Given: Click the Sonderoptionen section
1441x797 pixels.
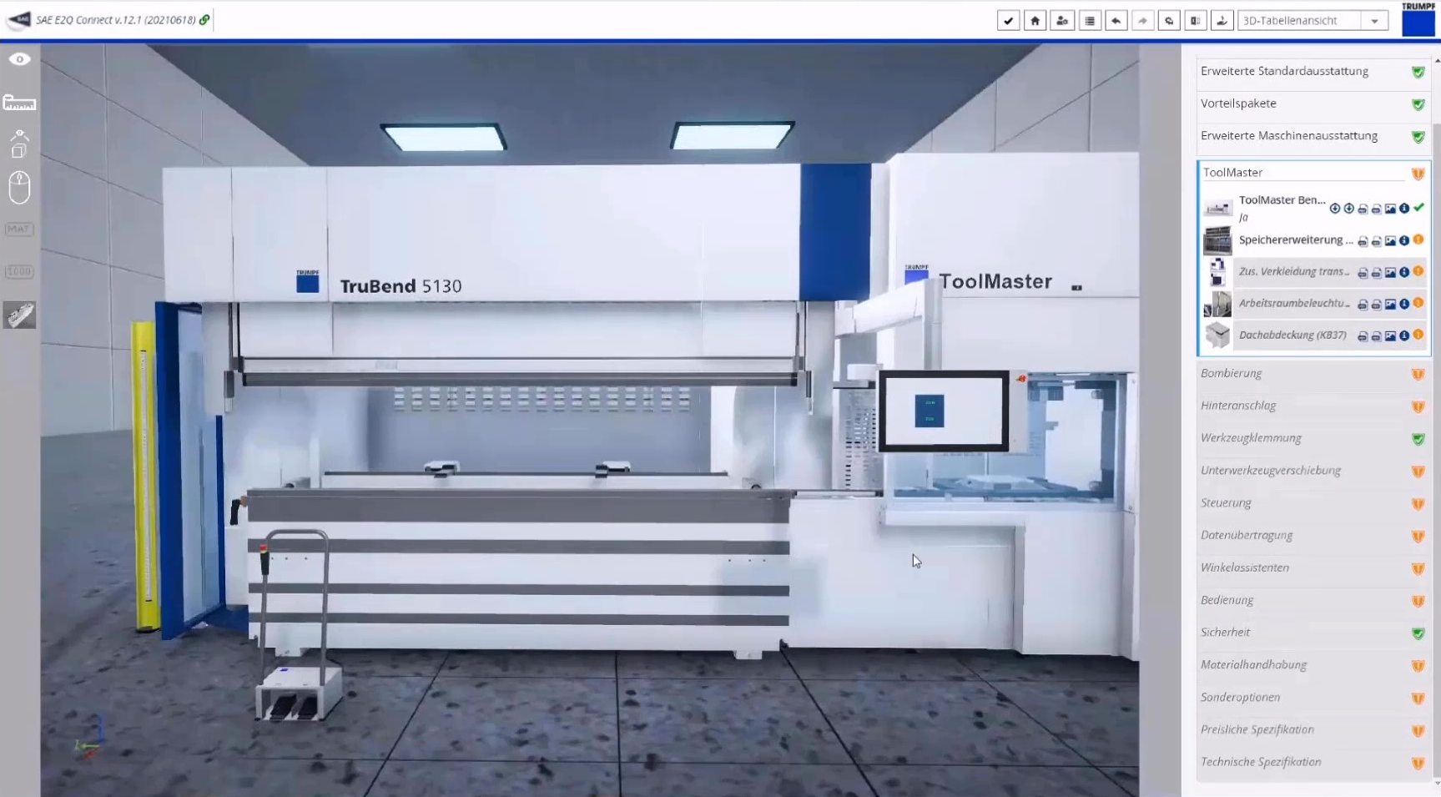Looking at the screenshot, I should tap(1313, 698).
